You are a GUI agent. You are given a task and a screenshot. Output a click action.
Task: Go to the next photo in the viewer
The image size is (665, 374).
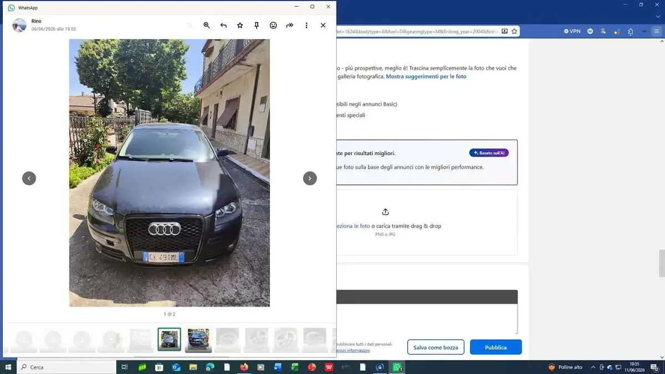[x=310, y=178]
